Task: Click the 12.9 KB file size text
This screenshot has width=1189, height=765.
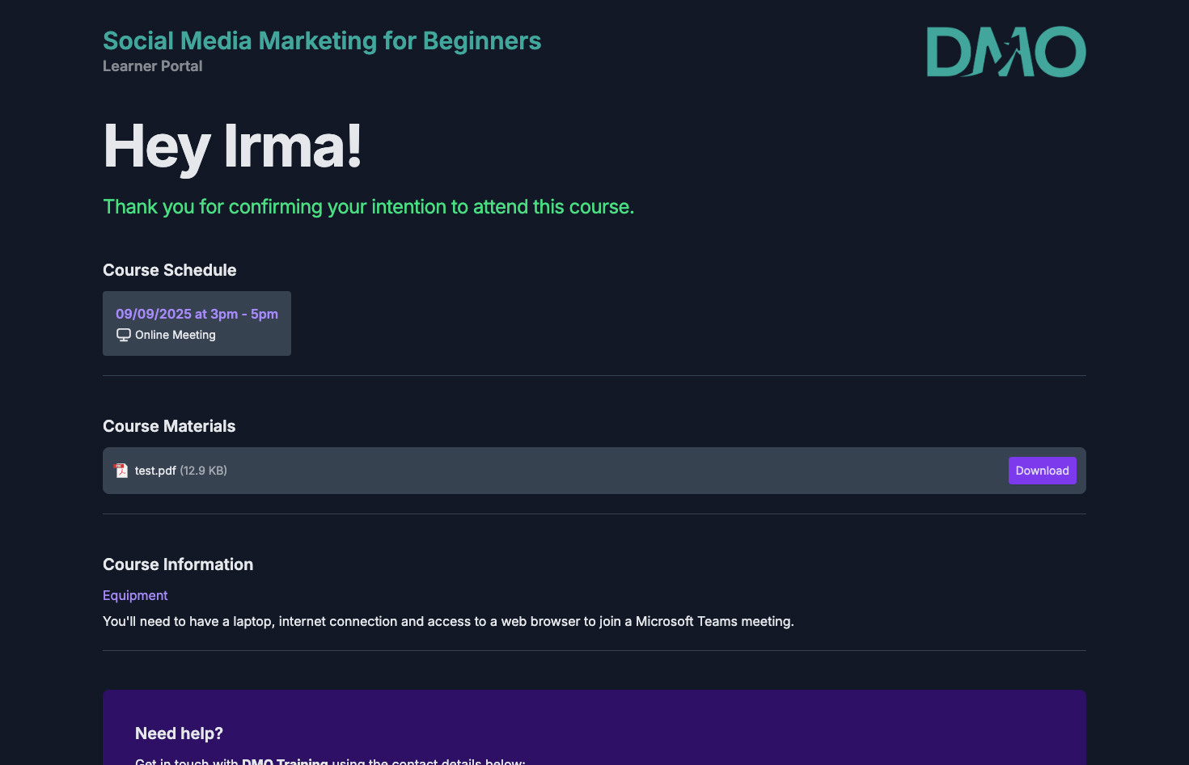Action: (x=203, y=471)
